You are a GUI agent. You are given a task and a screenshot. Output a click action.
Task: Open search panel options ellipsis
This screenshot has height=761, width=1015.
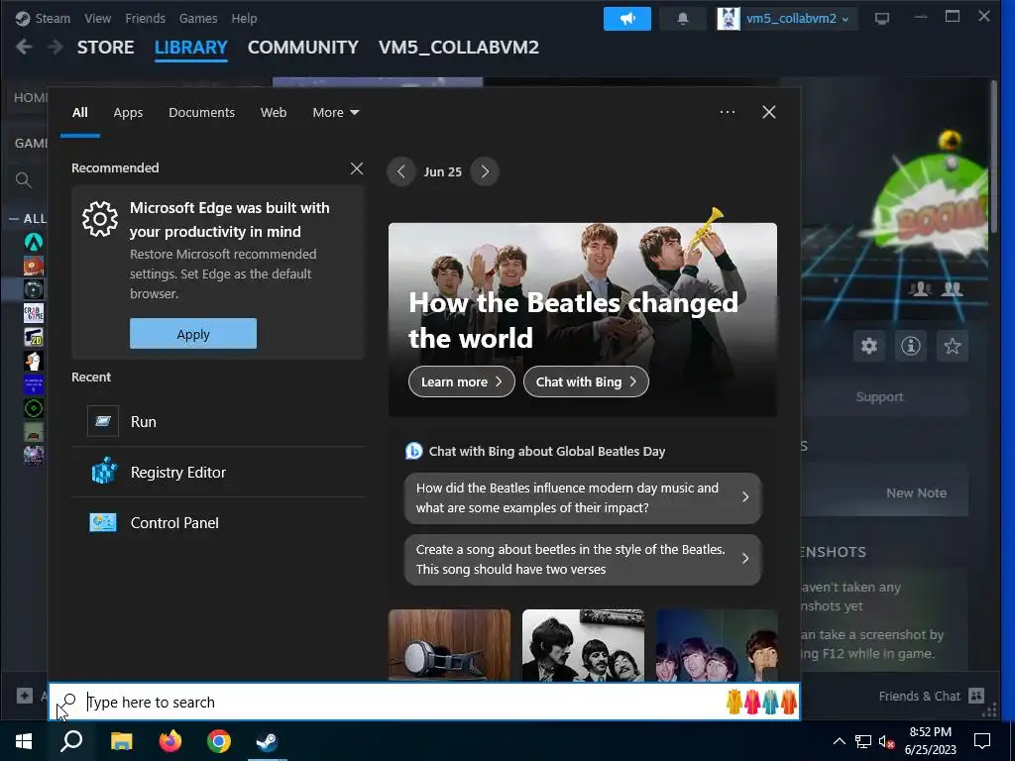(727, 112)
